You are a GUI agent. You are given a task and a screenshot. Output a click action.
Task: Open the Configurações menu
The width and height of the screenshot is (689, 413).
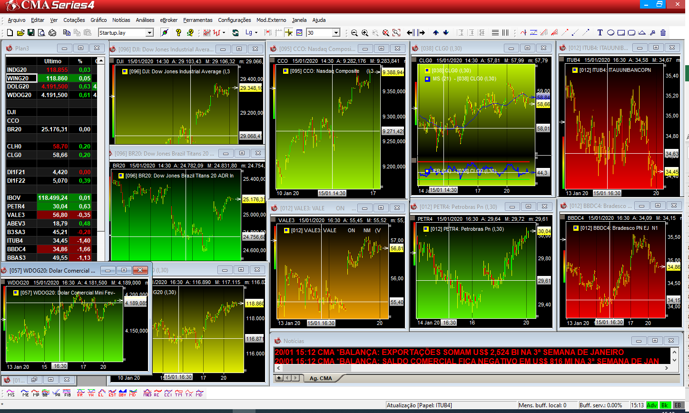pos(235,20)
